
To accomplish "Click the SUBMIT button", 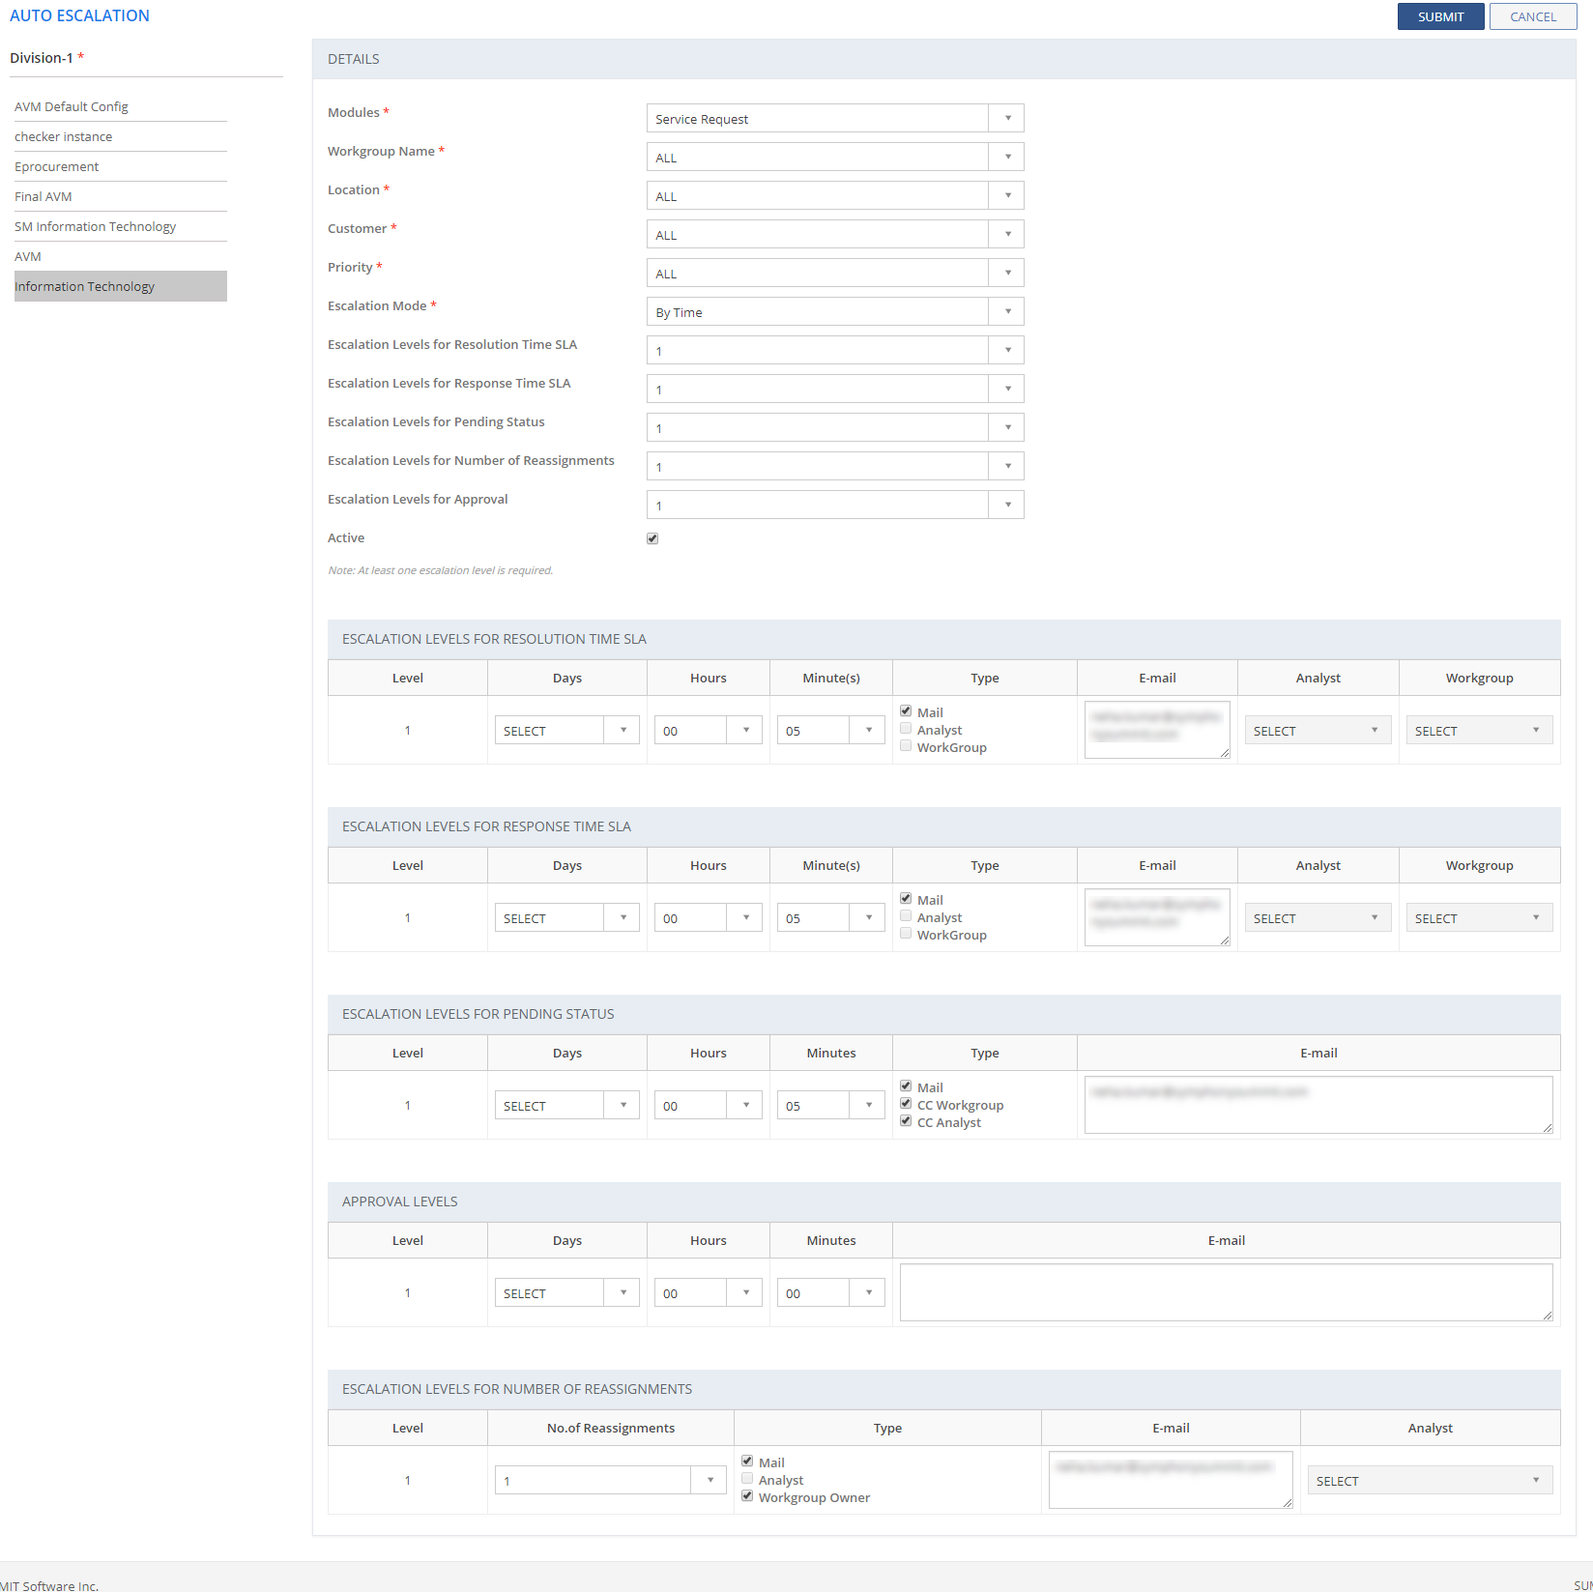I will click(1439, 16).
